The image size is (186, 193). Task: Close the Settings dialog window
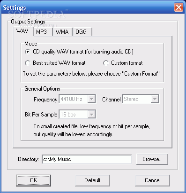tap(179, 8)
